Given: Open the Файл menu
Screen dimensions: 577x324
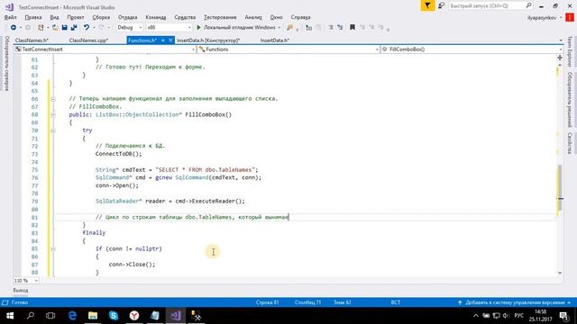Looking at the screenshot, I should coord(10,17).
